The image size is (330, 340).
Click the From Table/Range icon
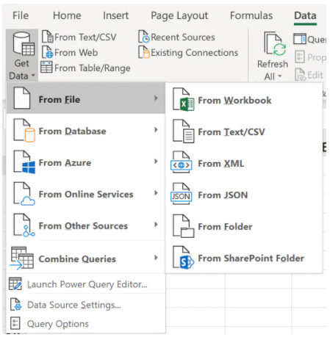pos(46,68)
